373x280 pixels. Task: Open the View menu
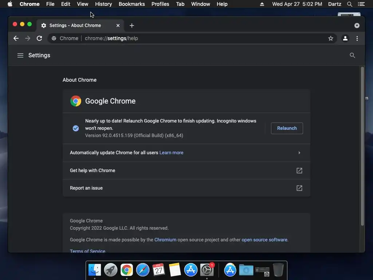(x=83, y=4)
